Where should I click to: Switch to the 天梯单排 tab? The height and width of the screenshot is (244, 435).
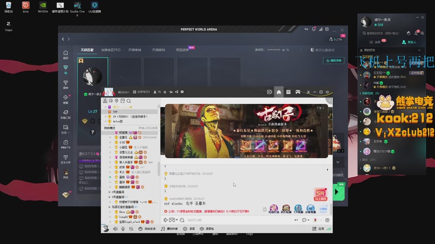pos(134,50)
